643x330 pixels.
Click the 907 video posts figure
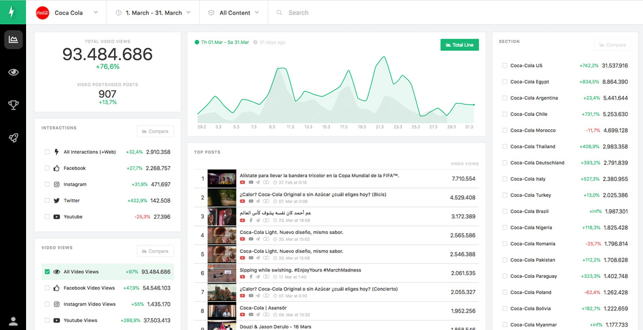(x=107, y=94)
